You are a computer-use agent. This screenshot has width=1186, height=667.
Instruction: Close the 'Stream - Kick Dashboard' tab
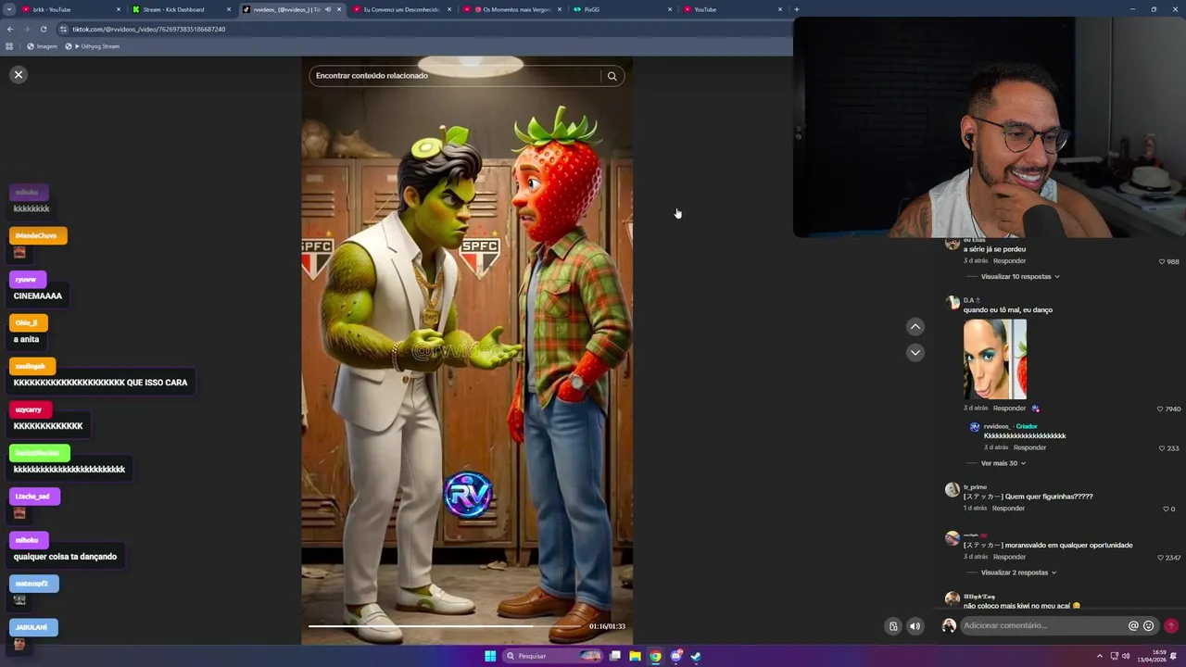coord(229,9)
